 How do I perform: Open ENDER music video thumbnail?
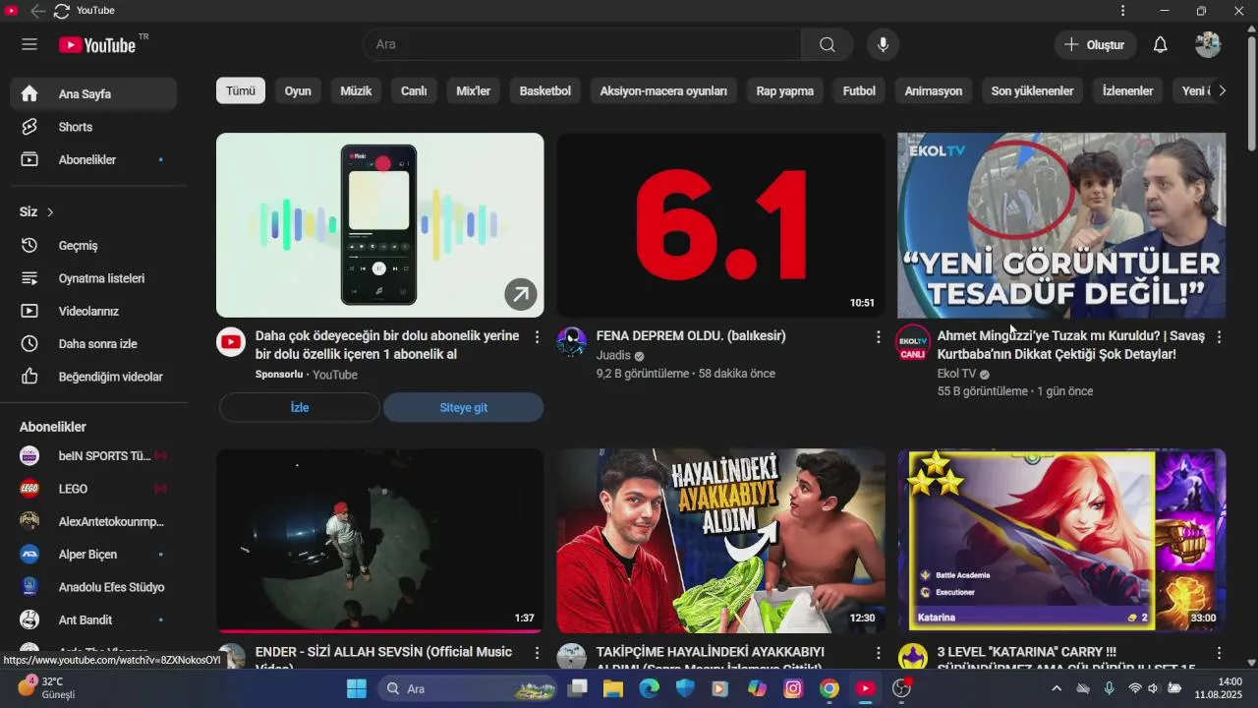379,540
